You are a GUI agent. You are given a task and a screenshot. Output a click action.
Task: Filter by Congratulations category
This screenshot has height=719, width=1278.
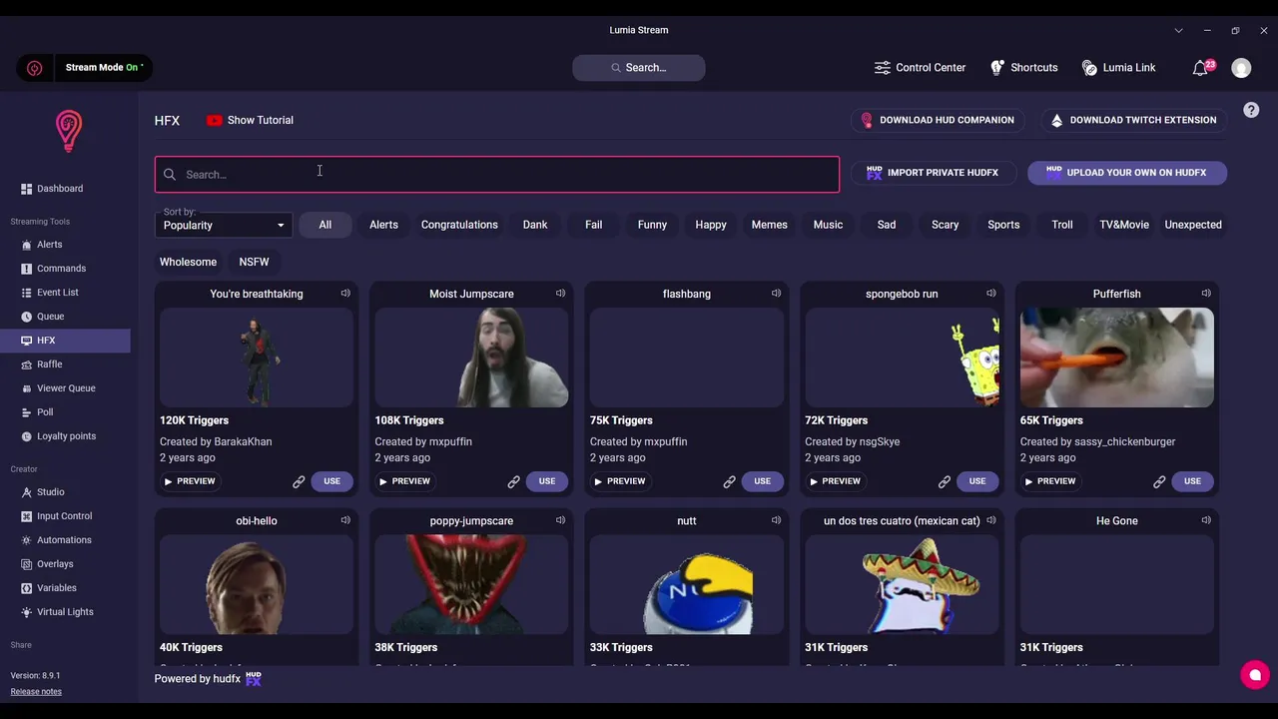[459, 225]
